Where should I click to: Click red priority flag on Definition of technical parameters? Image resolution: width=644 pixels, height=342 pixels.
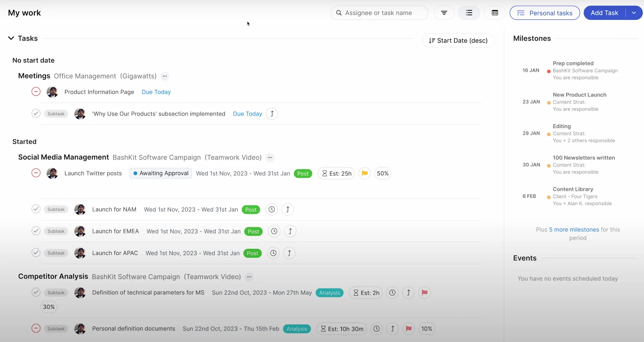tap(424, 293)
